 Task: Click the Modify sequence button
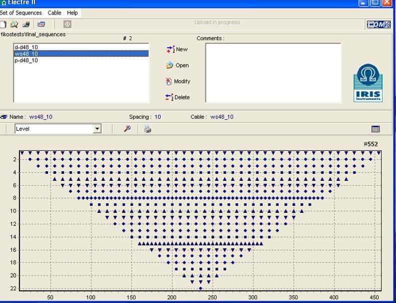(178, 81)
